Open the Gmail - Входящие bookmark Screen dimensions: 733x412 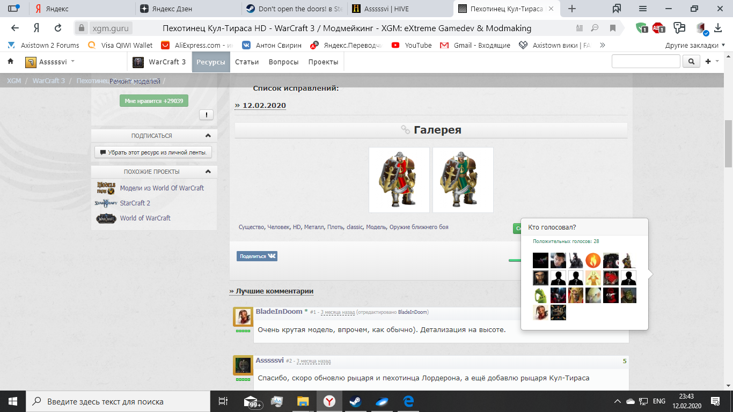click(475, 46)
